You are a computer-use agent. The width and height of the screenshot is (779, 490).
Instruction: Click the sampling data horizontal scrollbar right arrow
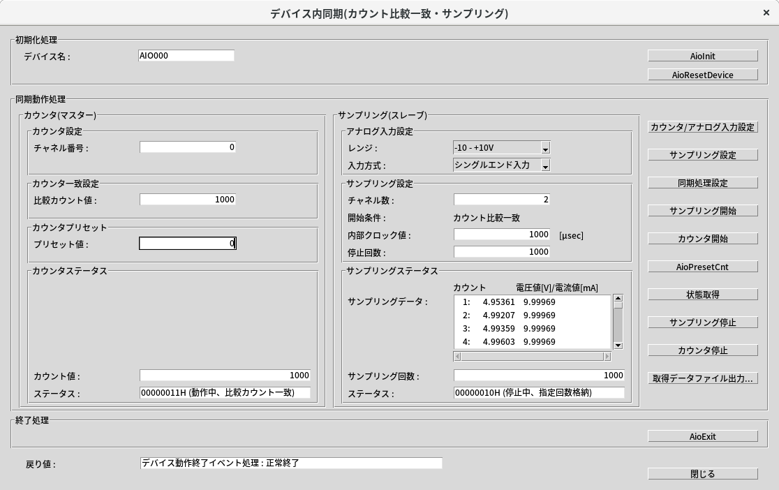[x=607, y=357]
